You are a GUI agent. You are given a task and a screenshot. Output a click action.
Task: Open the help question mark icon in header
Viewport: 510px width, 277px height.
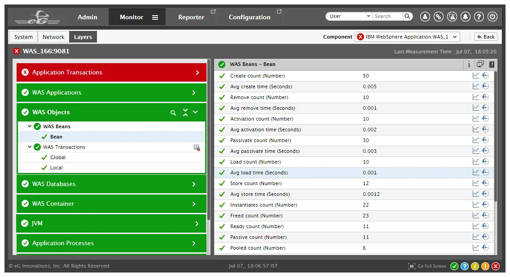click(479, 17)
